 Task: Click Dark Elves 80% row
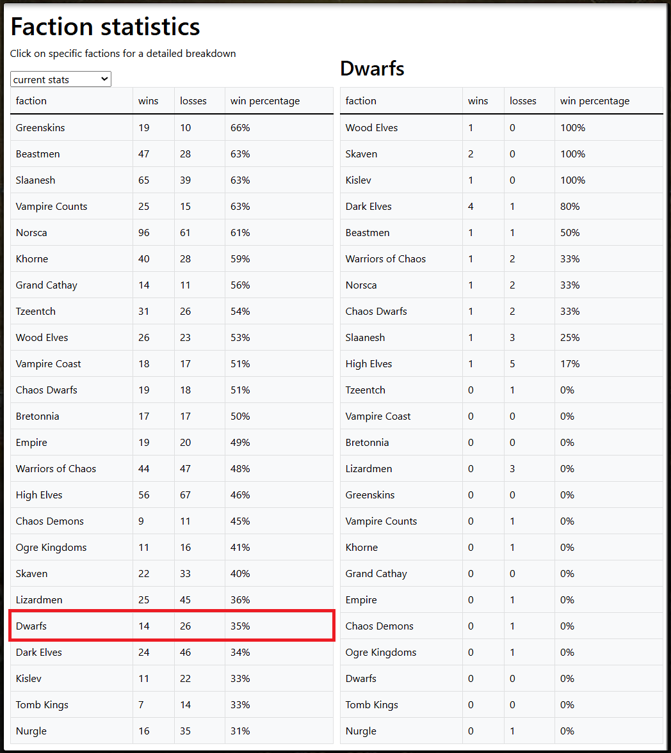(x=502, y=207)
